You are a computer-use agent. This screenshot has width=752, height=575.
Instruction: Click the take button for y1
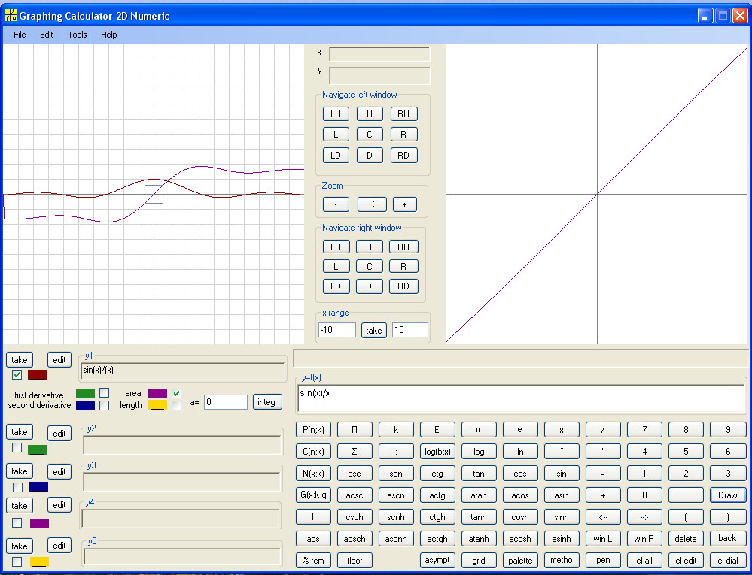[19, 360]
